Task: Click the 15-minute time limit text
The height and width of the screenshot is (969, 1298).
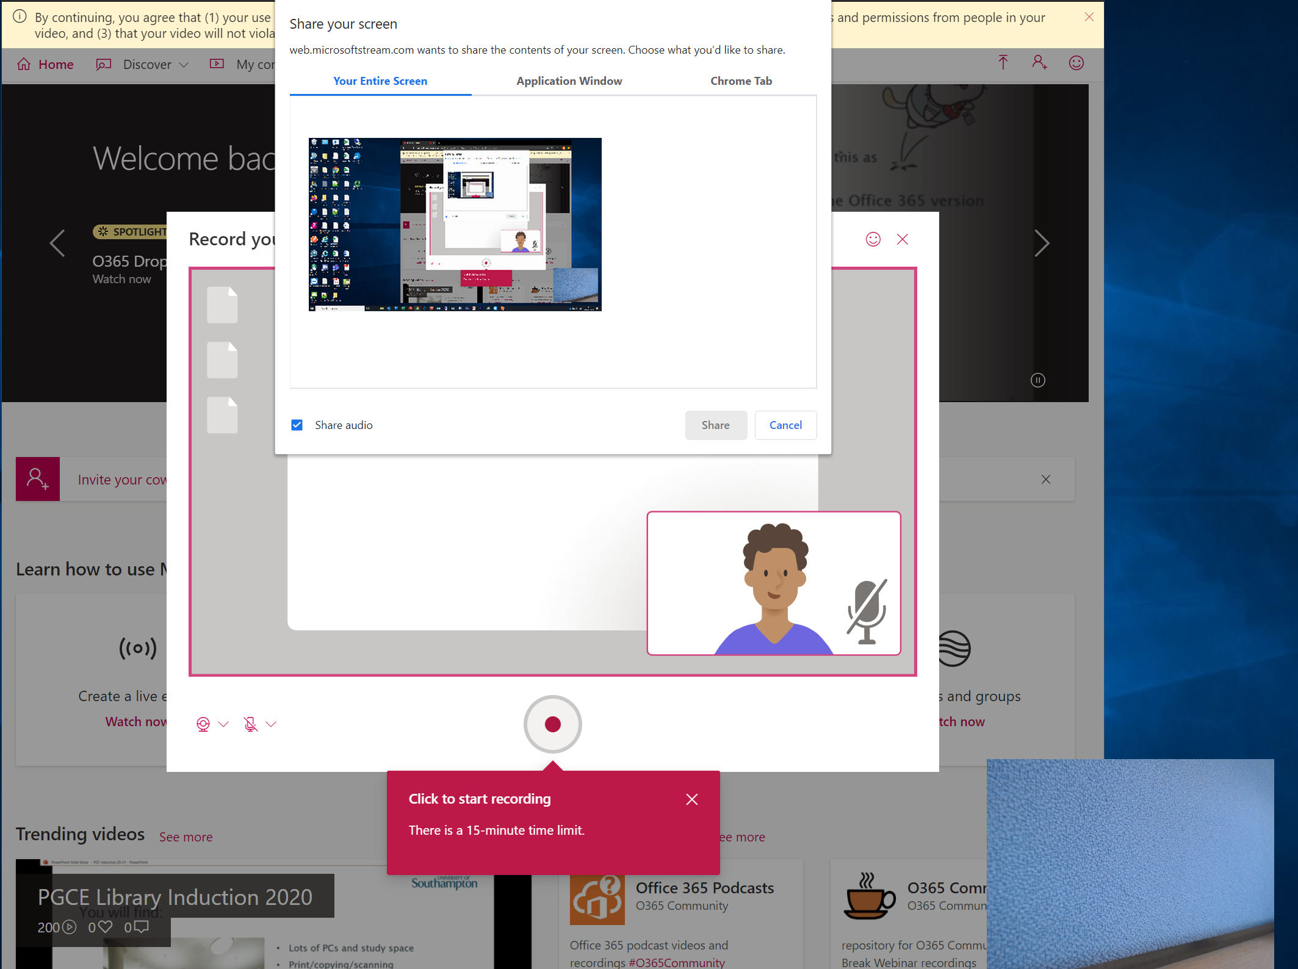Action: click(x=497, y=830)
